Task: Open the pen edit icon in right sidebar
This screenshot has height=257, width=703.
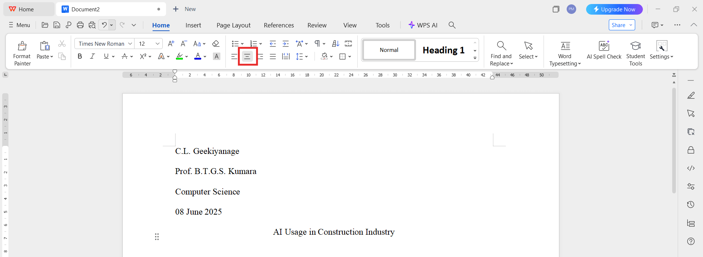Action: click(691, 95)
